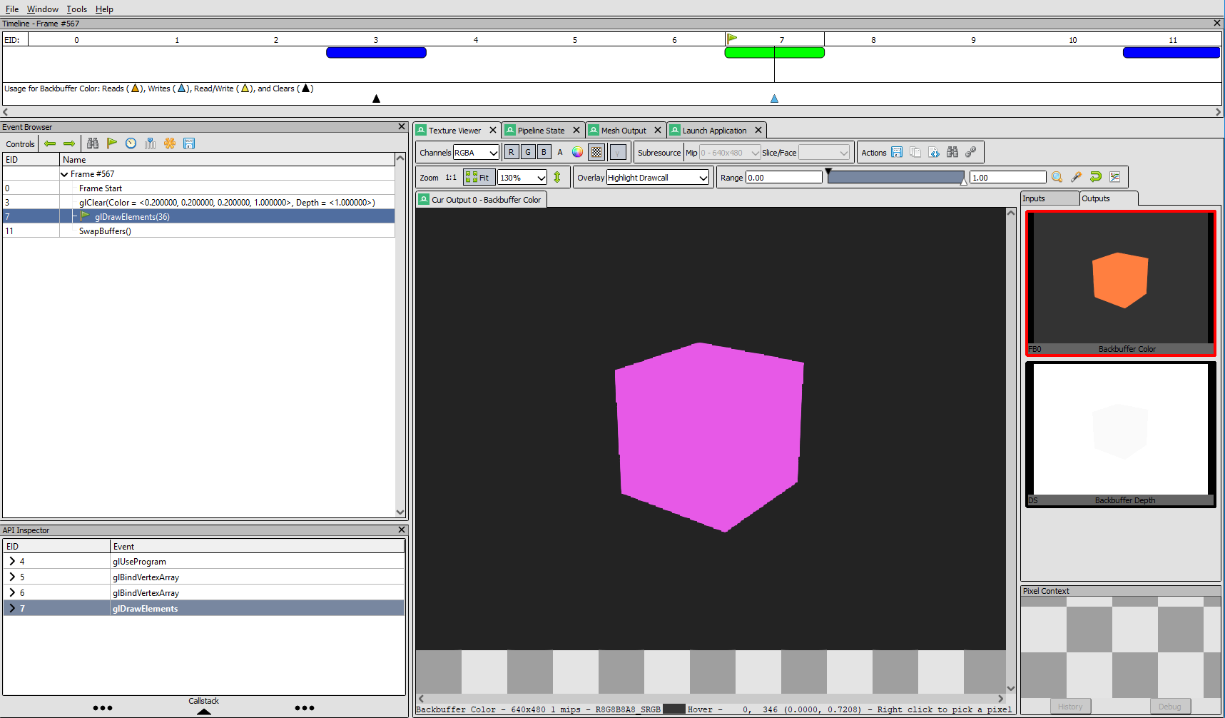Collapse the Frame #567 tree node

65,174
